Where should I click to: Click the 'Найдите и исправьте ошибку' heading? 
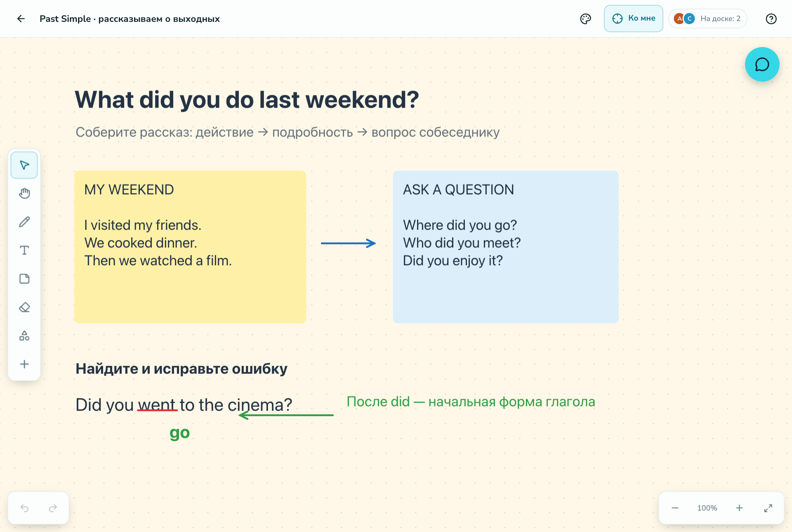181,369
